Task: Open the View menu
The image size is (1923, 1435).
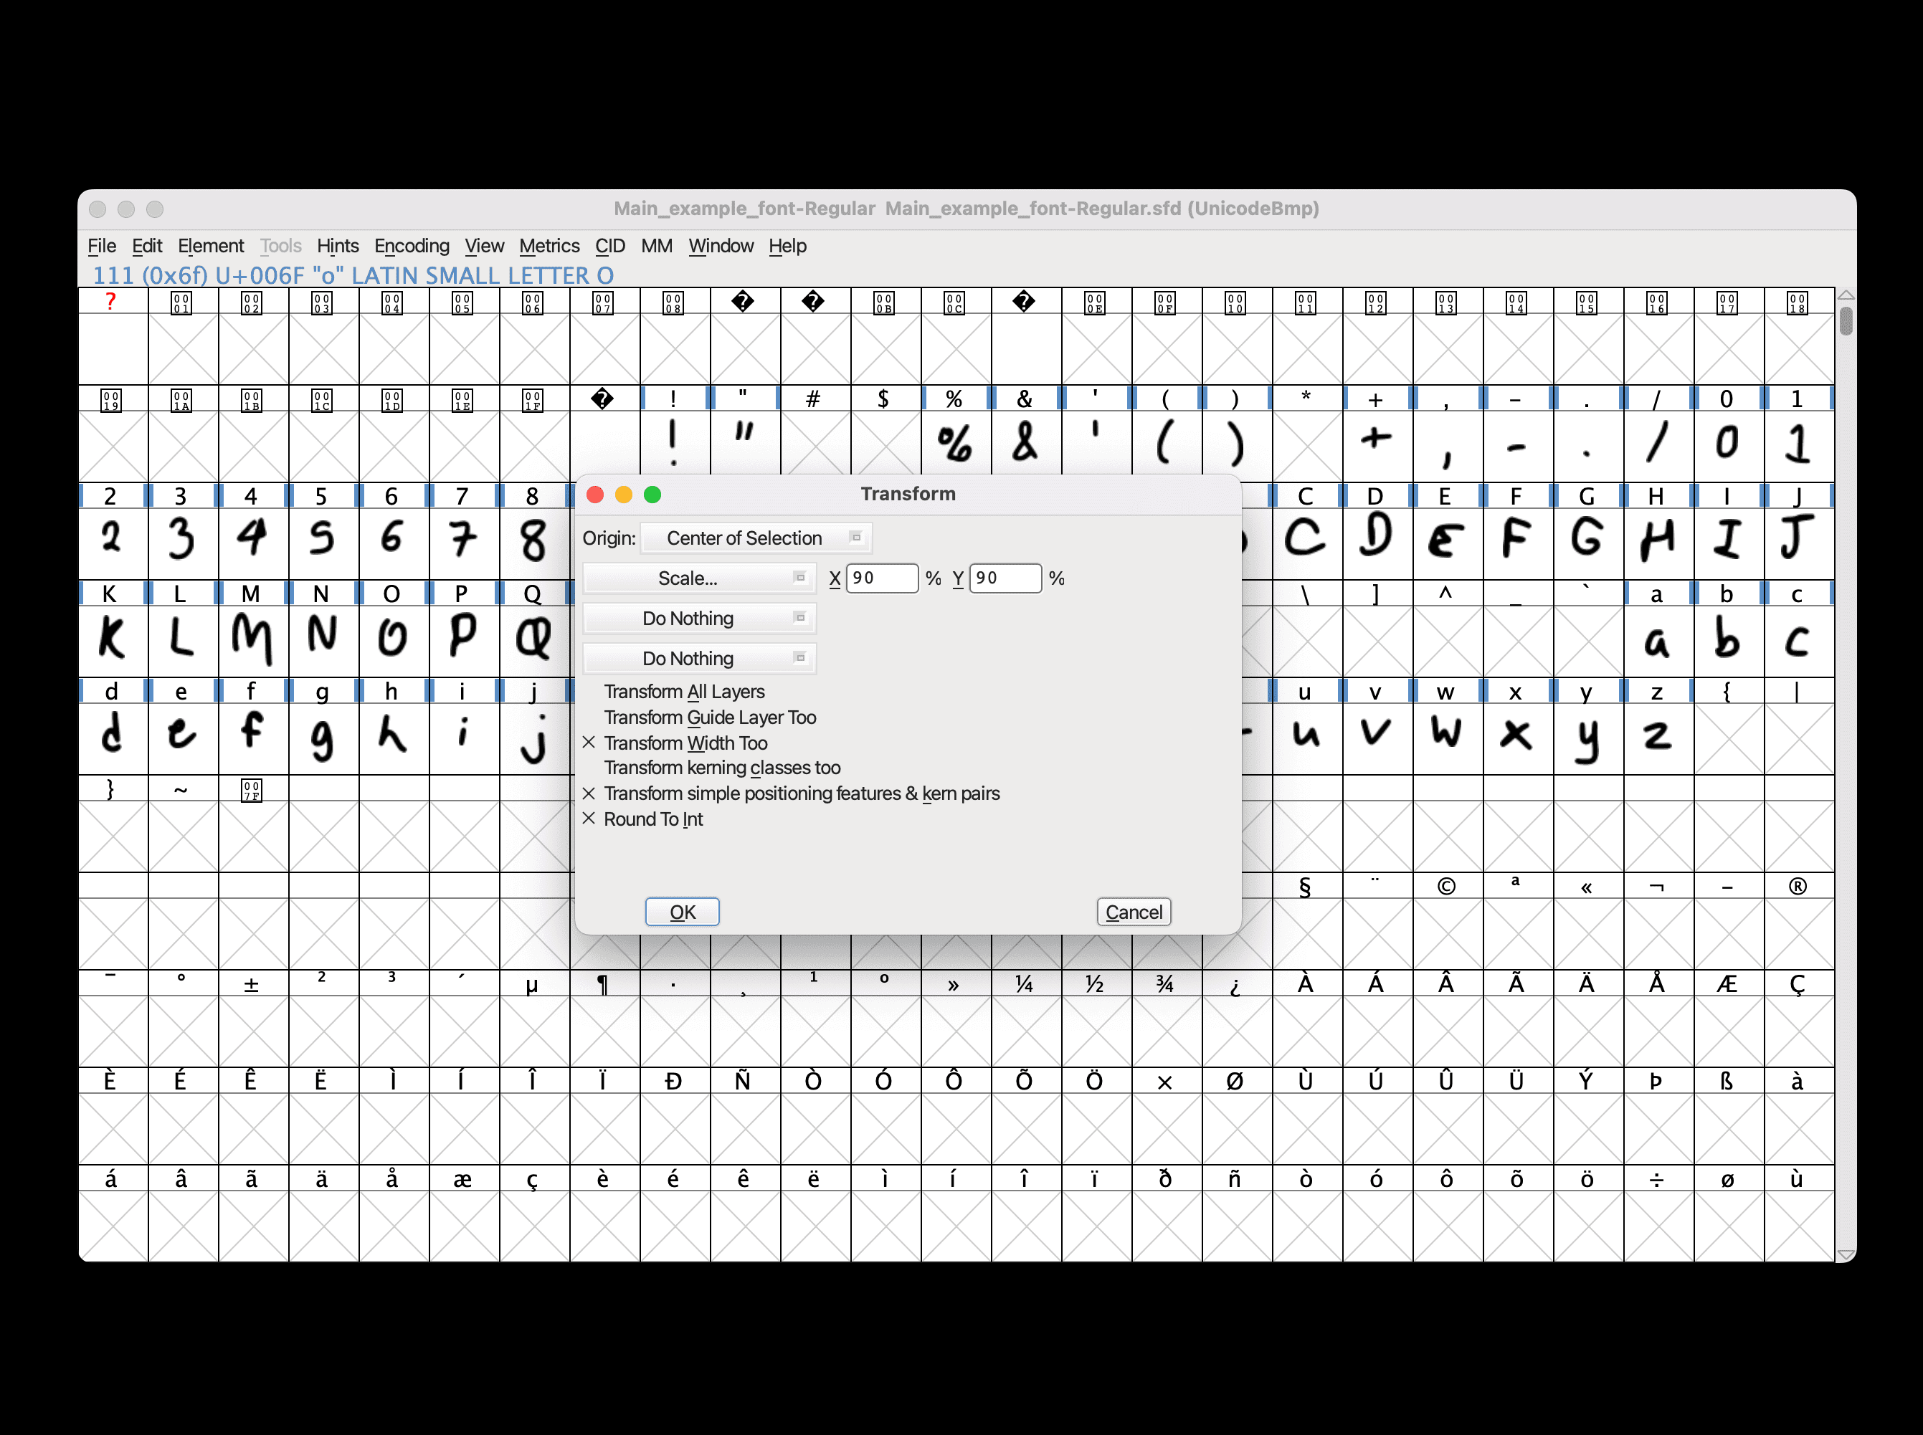Action: coord(483,246)
